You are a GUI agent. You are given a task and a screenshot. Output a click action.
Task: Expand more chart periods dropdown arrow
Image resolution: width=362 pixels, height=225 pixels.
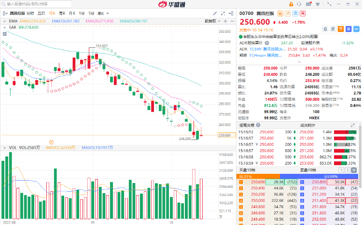(108, 14)
